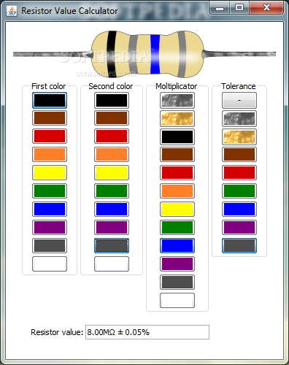
Task: Select white in First color column
Action: click(50, 264)
